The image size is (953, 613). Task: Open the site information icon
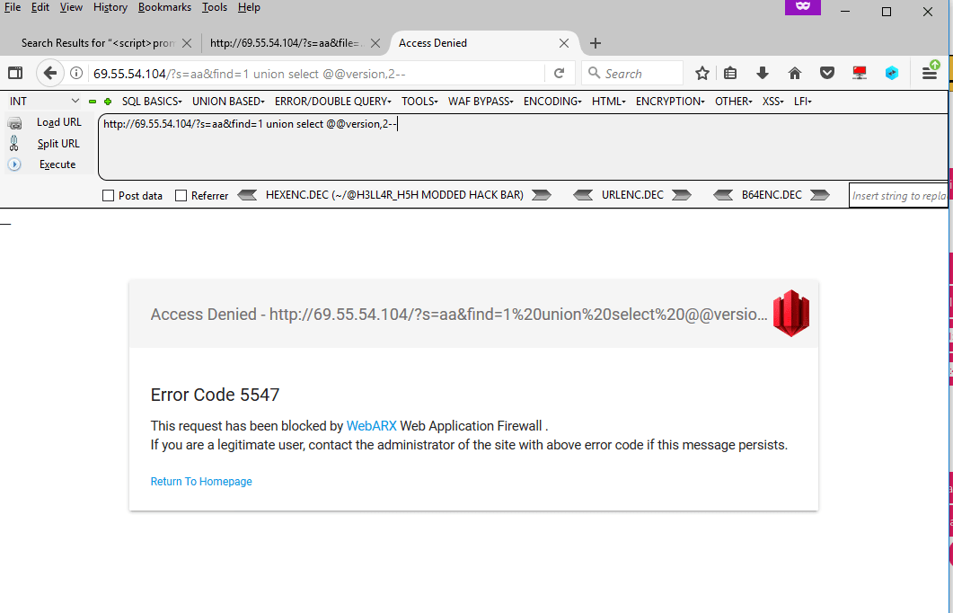[x=76, y=74]
